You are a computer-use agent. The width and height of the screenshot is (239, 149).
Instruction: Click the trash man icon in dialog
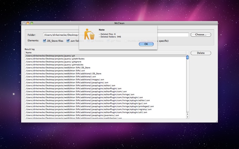89,34
